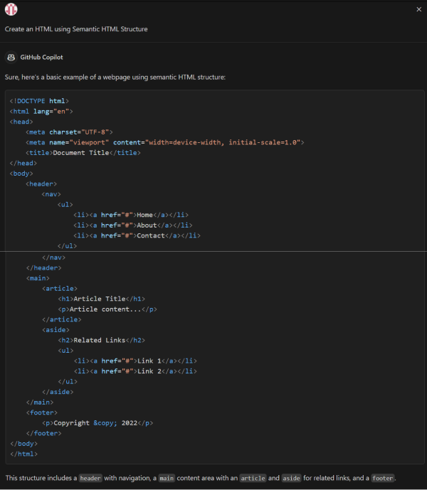This screenshot has width=427, height=490.
Task: Click the Home link line in code
Action: tap(130, 215)
